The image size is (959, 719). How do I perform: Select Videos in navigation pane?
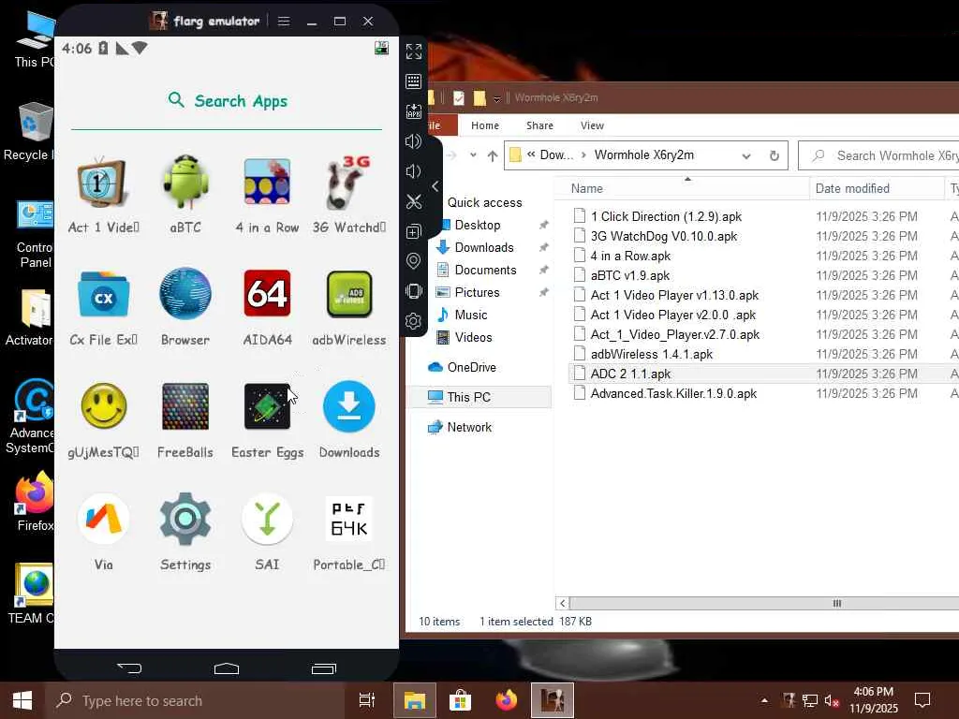pos(473,337)
